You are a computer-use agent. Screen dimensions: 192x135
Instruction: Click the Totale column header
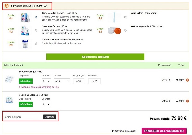click(x=181, y=65)
